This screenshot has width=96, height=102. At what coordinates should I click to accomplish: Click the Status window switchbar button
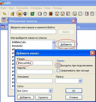(5, 20)
